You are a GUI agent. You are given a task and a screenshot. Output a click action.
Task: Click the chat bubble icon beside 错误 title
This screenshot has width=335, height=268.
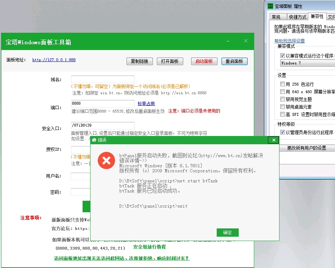coord(94,140)
